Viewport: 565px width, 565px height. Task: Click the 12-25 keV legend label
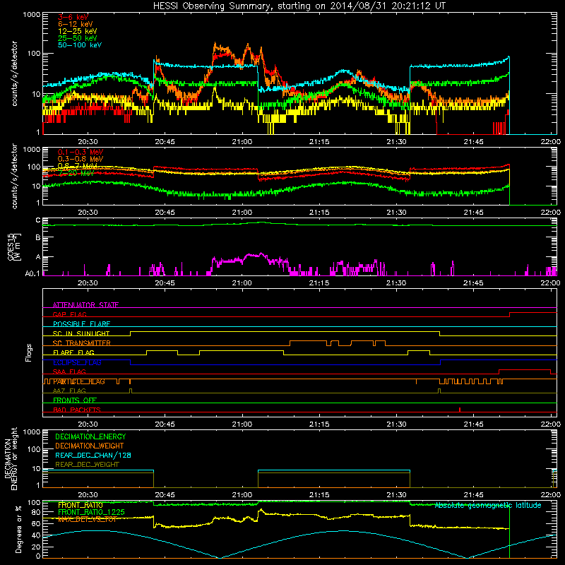pos(78,31)
